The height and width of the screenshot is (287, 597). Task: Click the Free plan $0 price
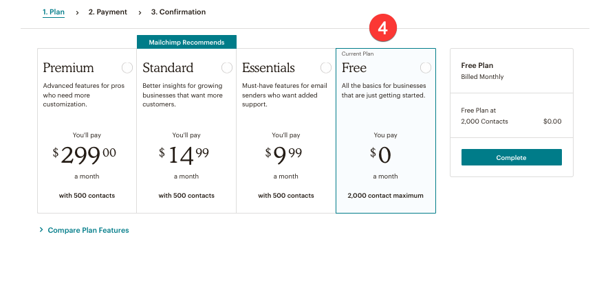[x=380, y=154]
